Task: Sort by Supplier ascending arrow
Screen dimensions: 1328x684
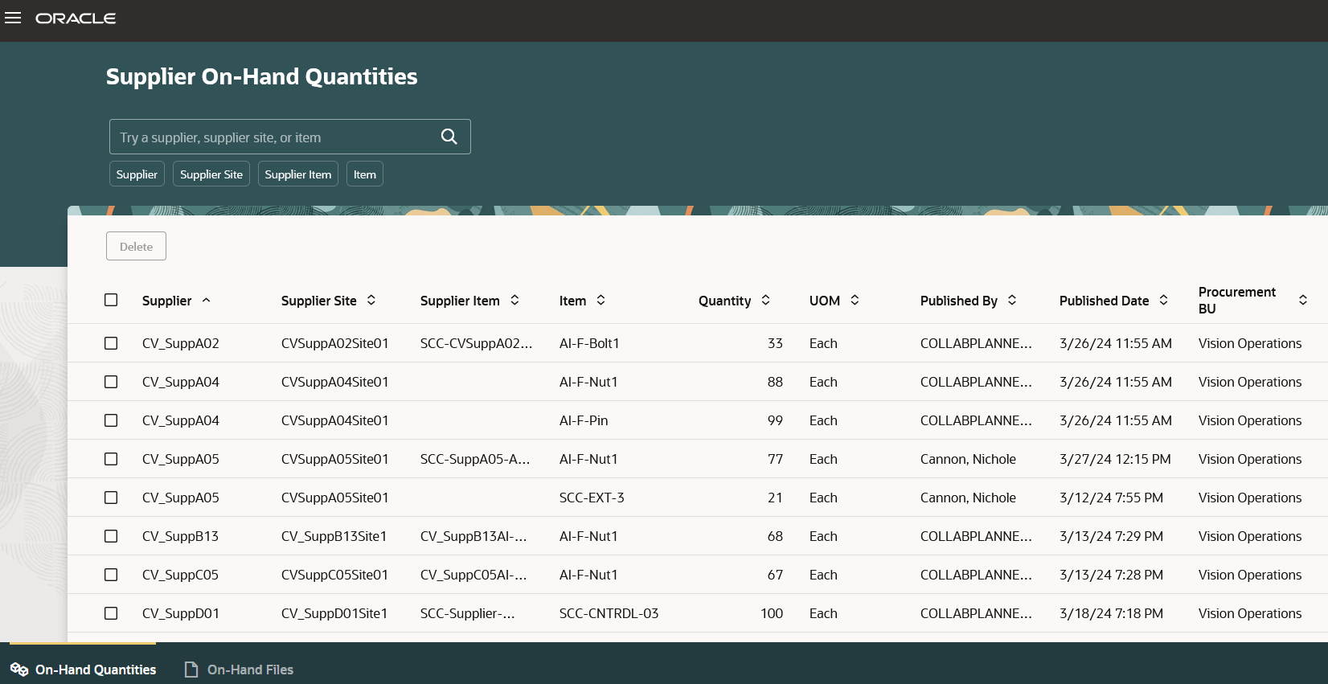Action: pyautogui.click(x=207, y=300)
